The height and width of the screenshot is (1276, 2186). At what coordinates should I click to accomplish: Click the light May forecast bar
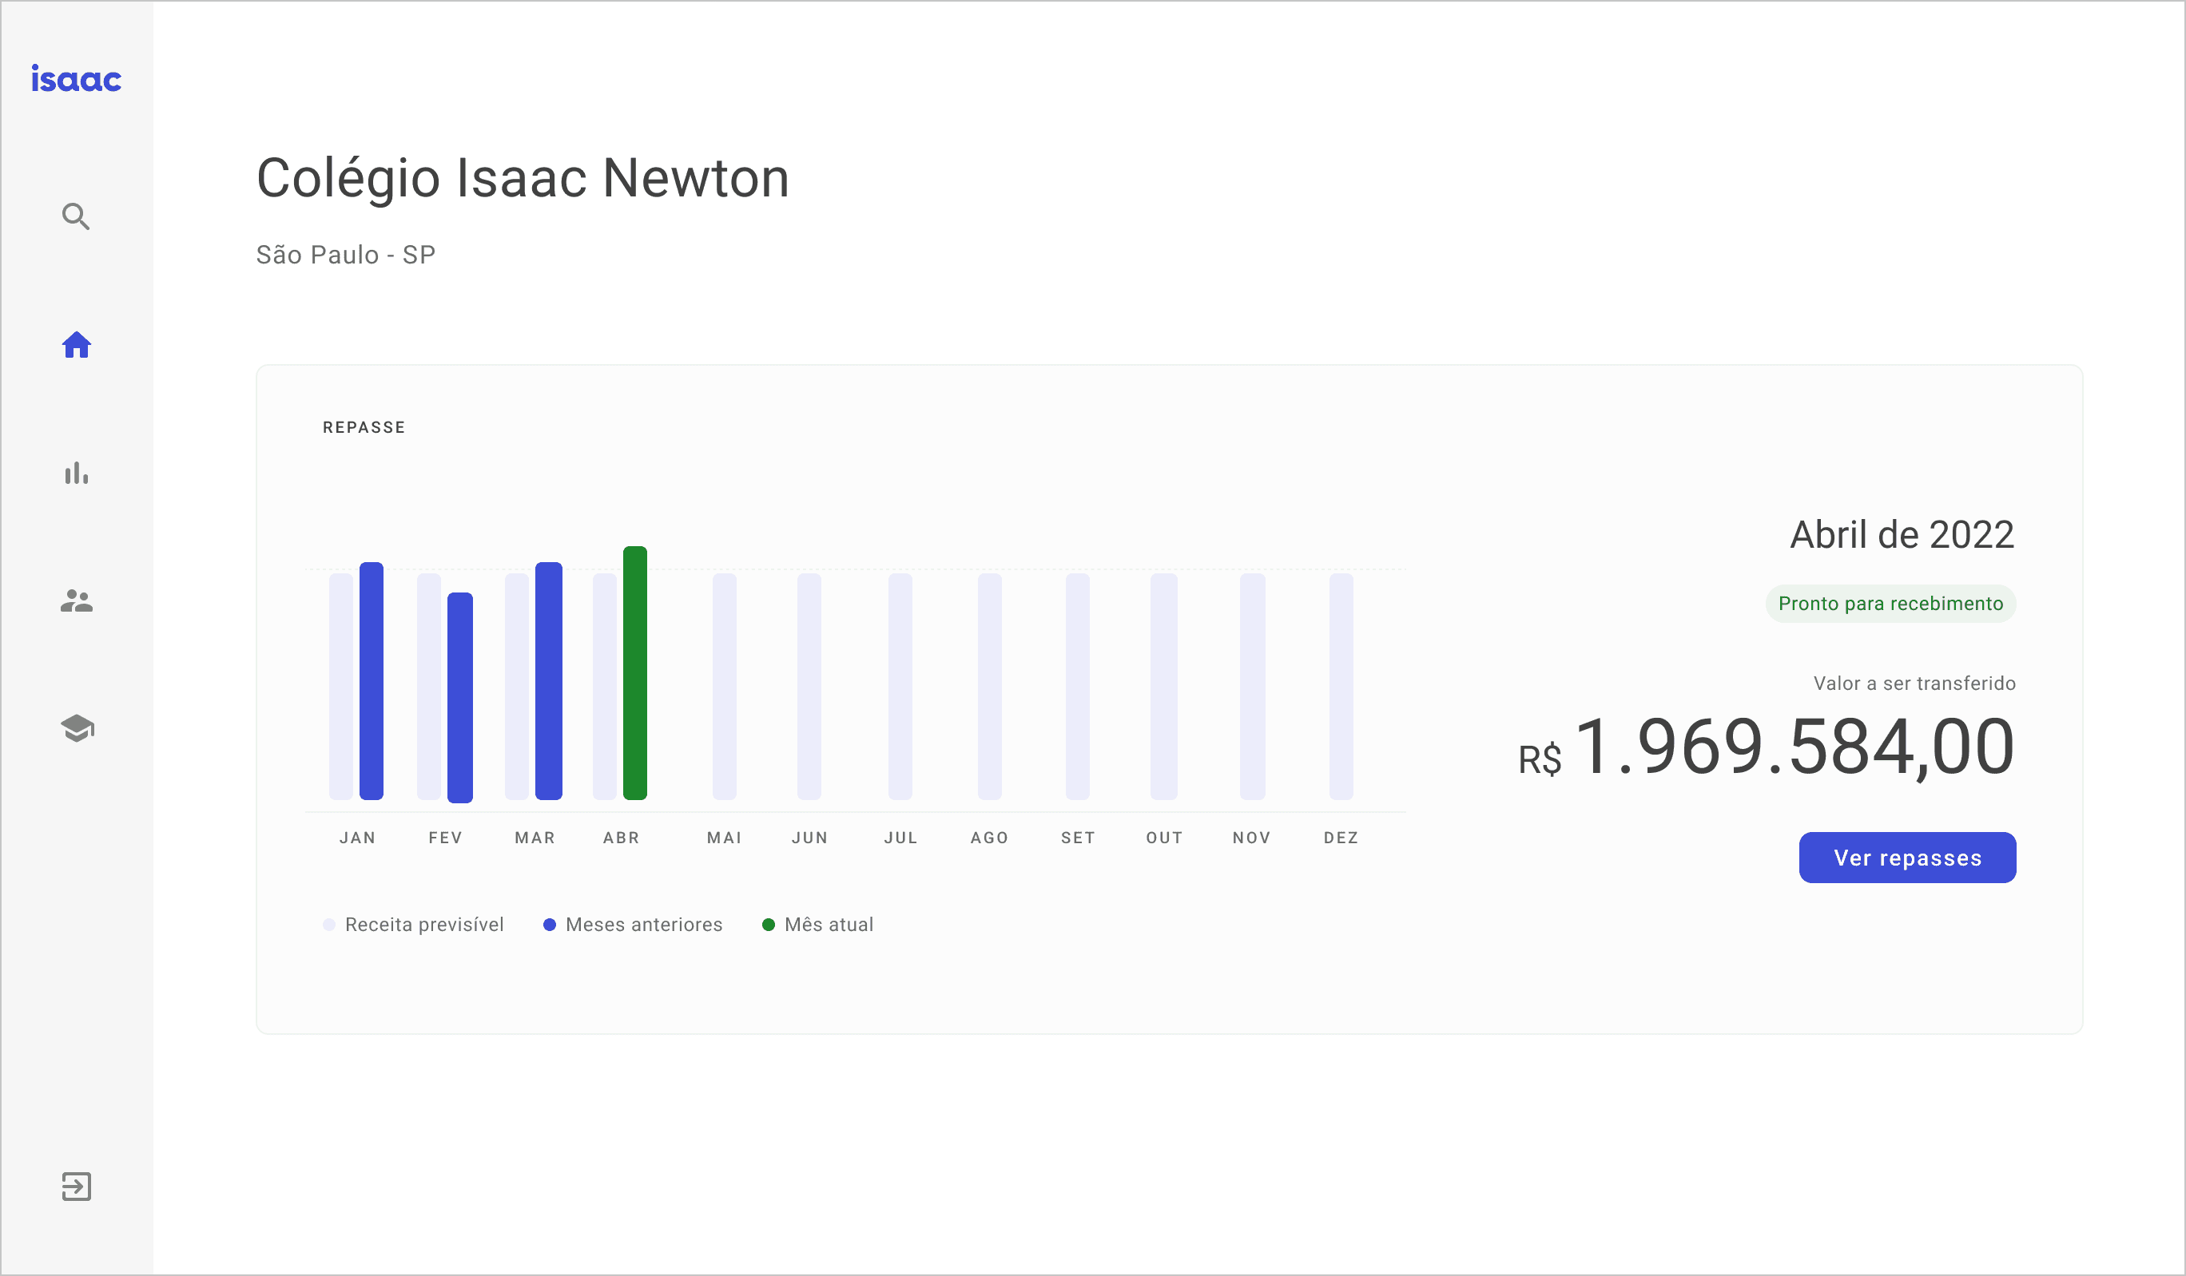725,687
